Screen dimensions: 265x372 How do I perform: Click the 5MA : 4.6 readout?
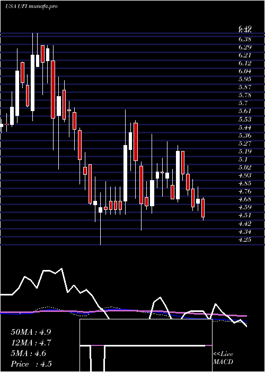pos(29,353)
